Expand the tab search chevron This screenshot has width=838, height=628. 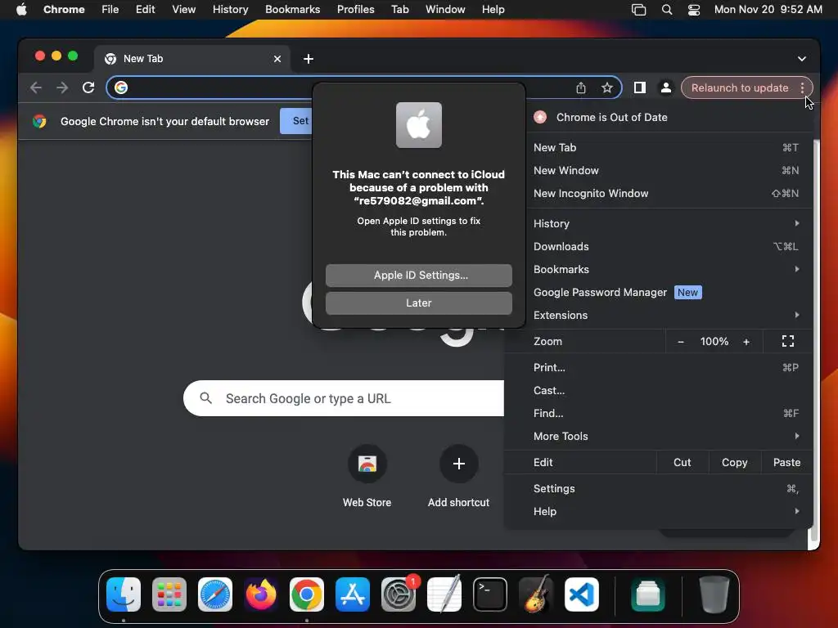pyautogui.click(x=802, y=59)
